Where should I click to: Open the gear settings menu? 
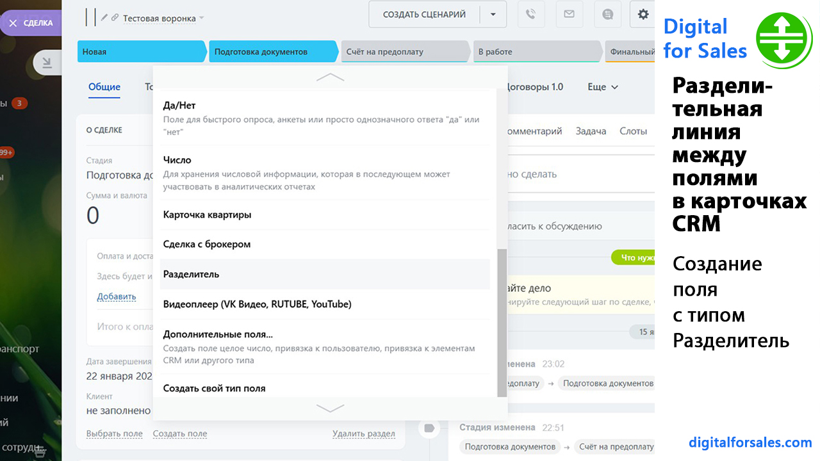point(643,14)
